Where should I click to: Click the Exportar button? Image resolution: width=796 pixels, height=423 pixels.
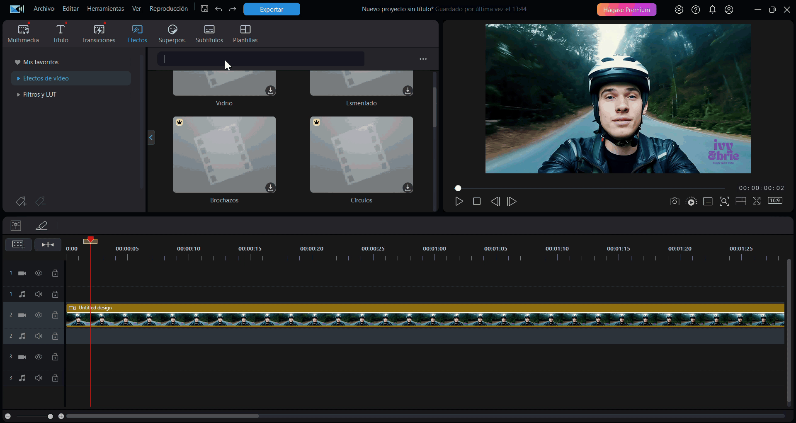[x=272, y=9]
